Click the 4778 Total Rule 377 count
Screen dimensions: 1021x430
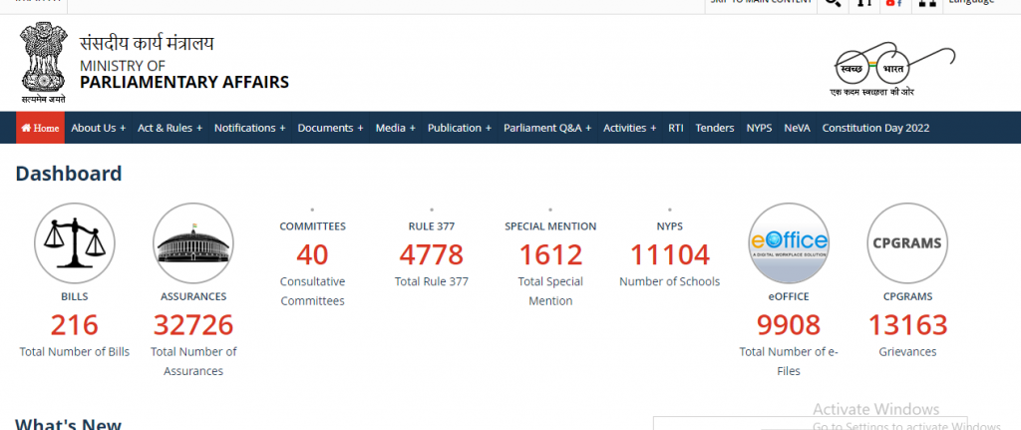(x=431, y=255)
